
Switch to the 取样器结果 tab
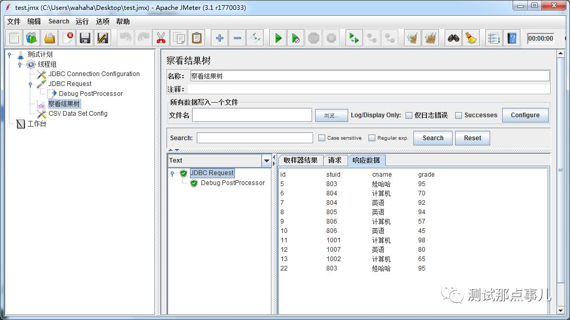point(300,161)
